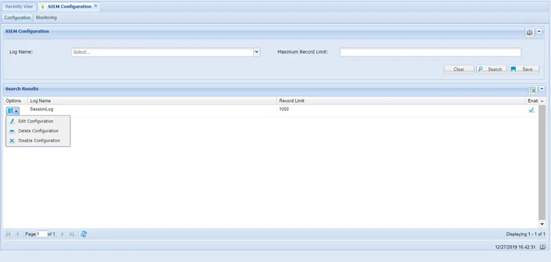551x262 pixels.
Task: Click the vertical scrollbar thumb
Action: point(542,162)
